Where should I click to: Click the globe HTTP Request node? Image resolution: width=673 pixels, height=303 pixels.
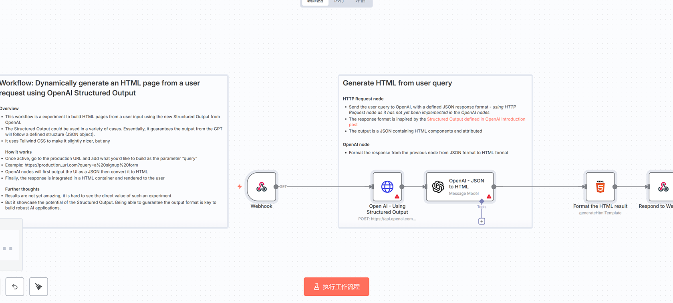(387, 187)
